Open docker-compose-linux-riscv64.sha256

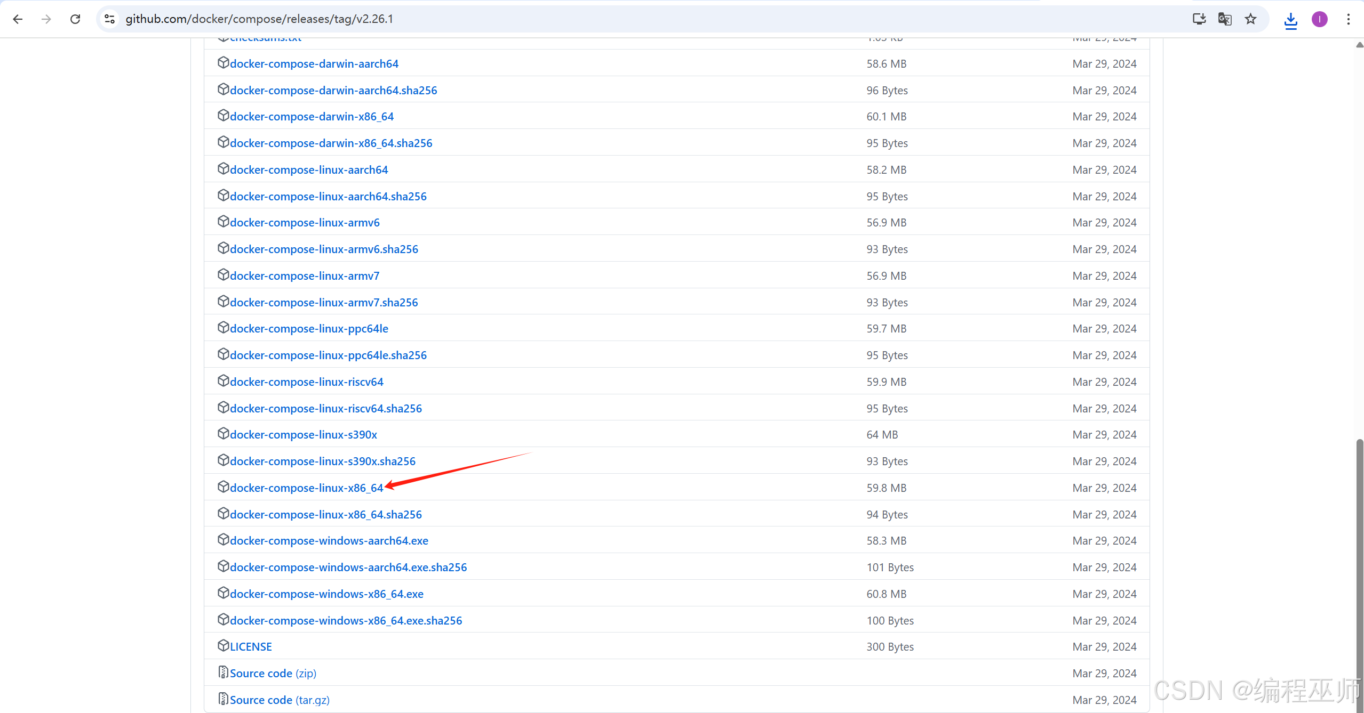click(x=326, y=409)
